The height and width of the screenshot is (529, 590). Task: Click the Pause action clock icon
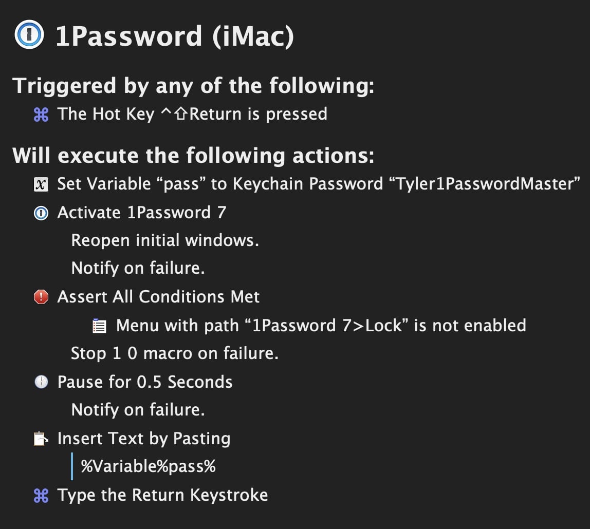[x=41, y=382]
